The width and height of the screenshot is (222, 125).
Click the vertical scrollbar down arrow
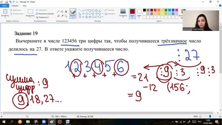[221, 110]
